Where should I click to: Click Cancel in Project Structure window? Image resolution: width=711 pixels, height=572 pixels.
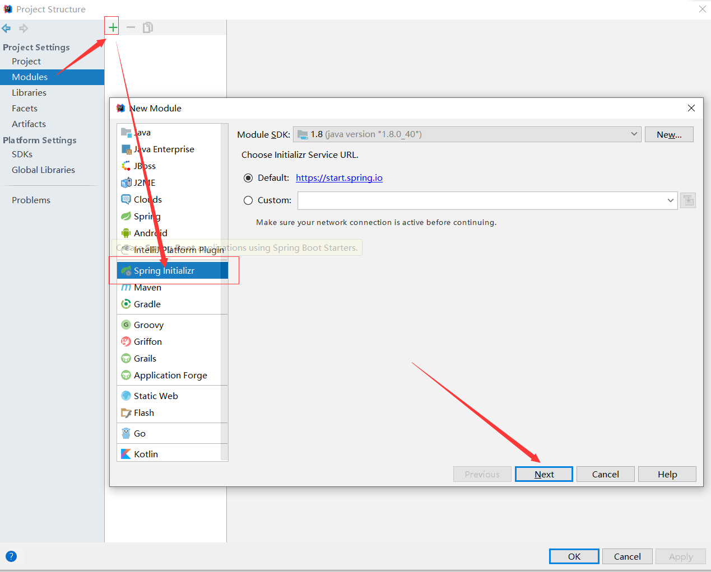(628, 556)
